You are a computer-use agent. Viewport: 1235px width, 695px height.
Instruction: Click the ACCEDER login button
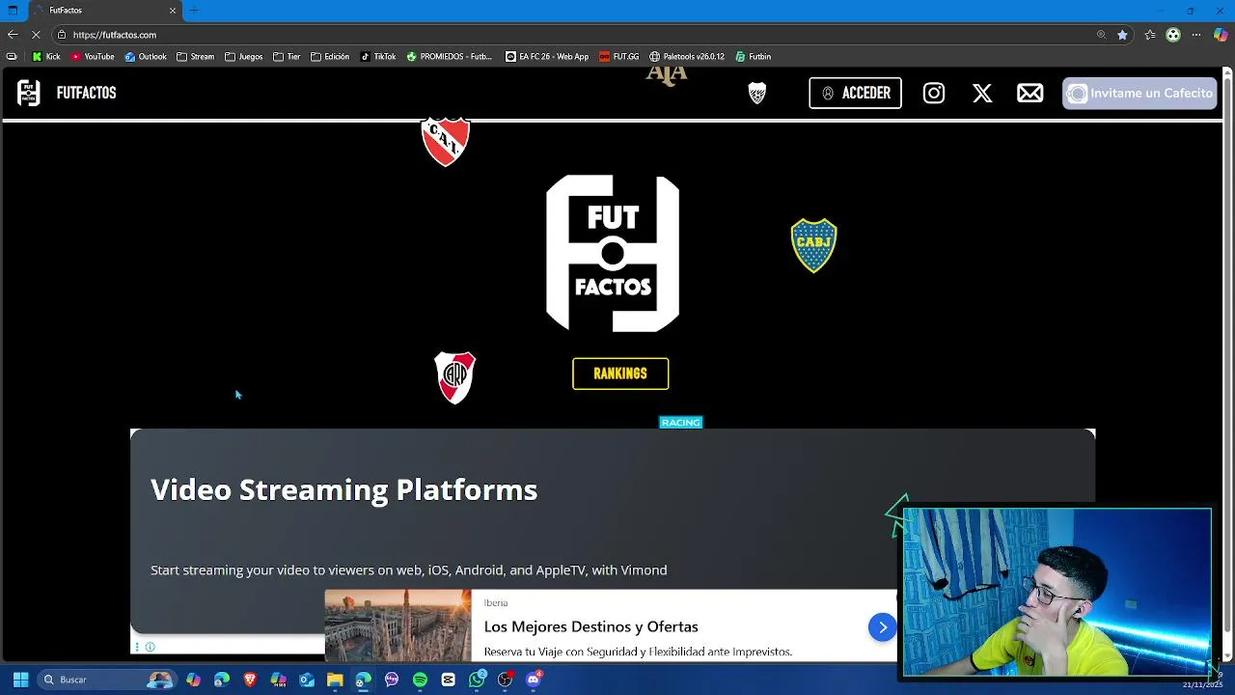[x=855, y=93]
